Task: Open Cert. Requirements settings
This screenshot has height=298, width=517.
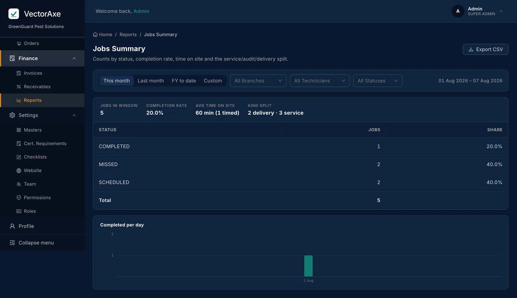Action: (x=42, y=144)
